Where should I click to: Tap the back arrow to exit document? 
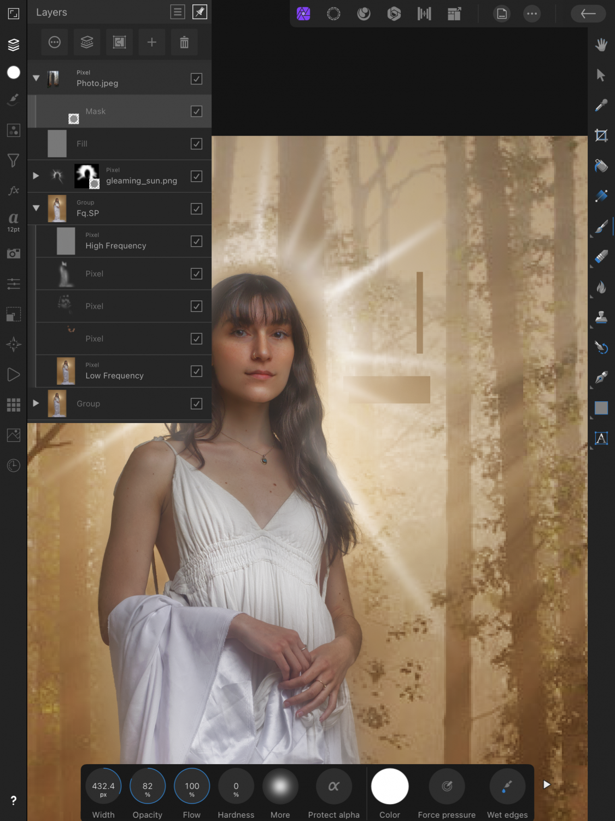(588, 14)
